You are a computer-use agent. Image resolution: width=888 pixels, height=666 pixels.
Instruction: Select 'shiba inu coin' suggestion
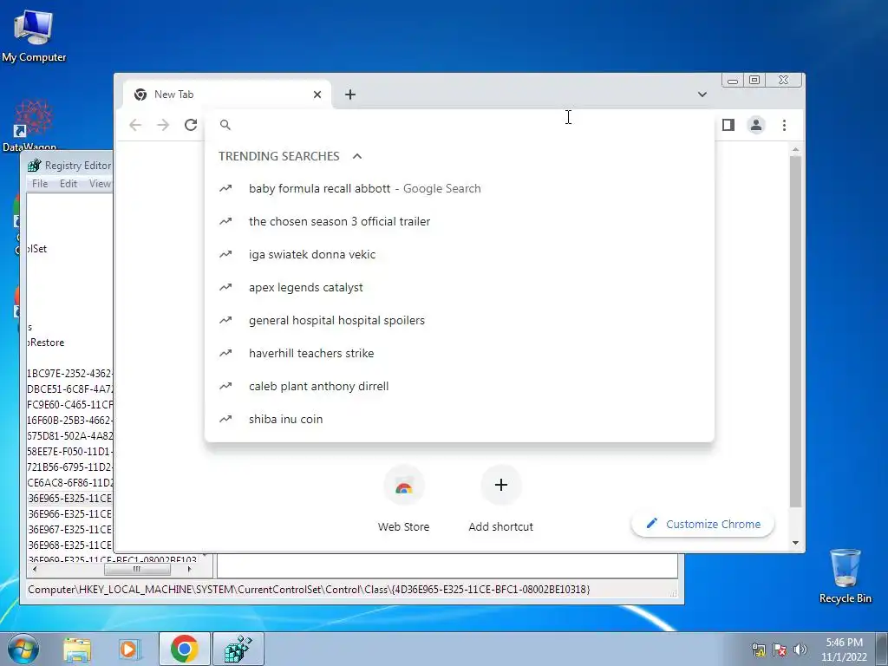coord(460,419)
